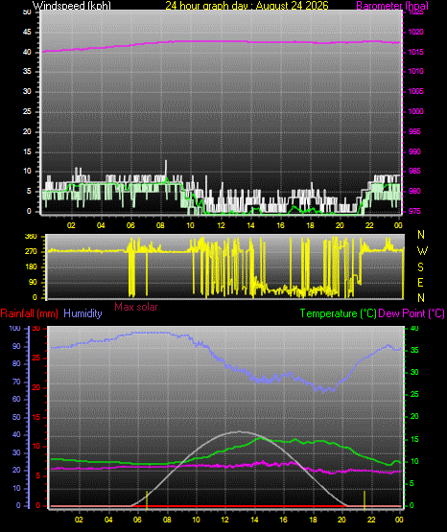The width and height of the screenshot is (447, 532).
Task: Click the "Temperature (°C)" legend label
Action: tap(338, 313)
